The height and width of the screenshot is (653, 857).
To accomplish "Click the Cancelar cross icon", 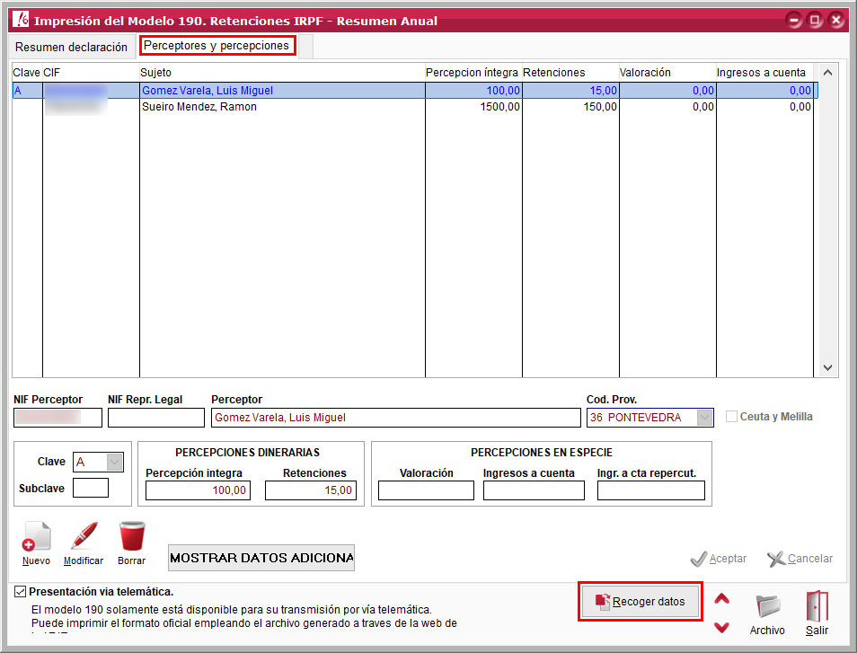I will 775,559.
